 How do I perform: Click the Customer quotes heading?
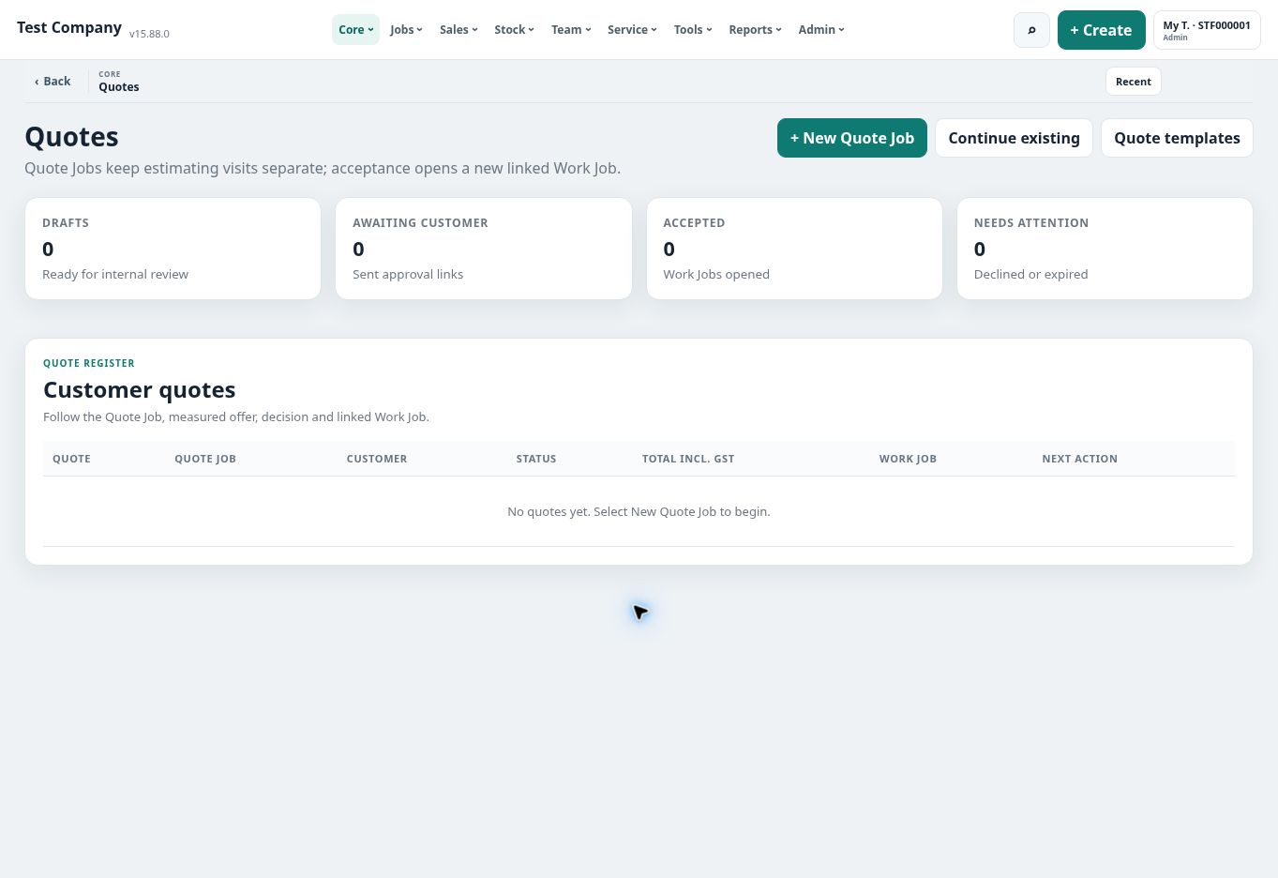pyautogui.click(x=140, y=389)
